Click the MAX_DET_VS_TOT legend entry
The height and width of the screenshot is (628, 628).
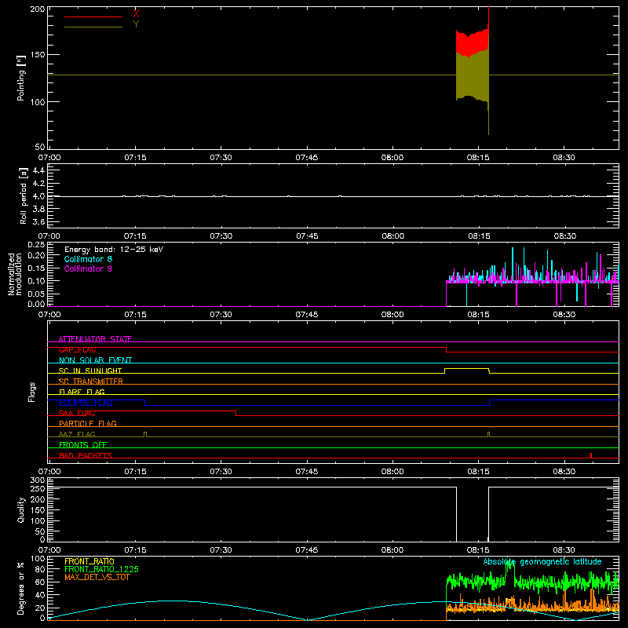[97, 577]
